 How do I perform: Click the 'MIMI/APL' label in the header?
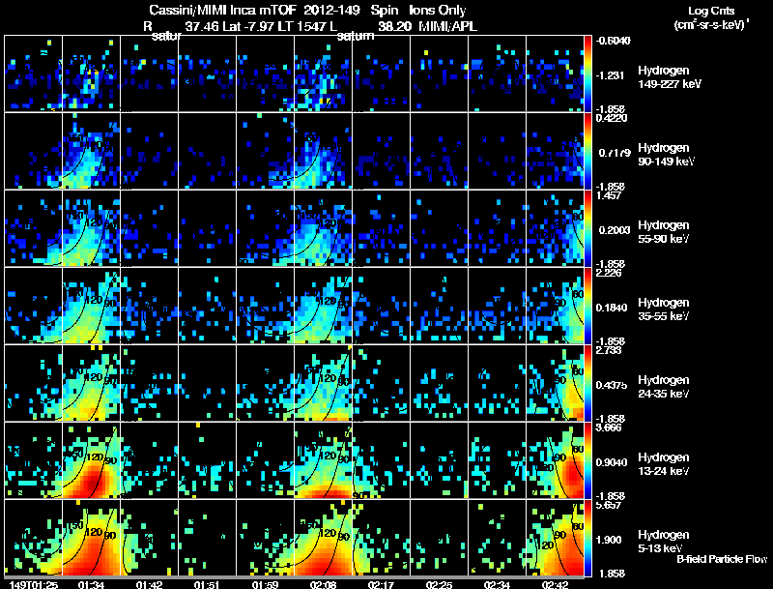(x=447, y=26)
